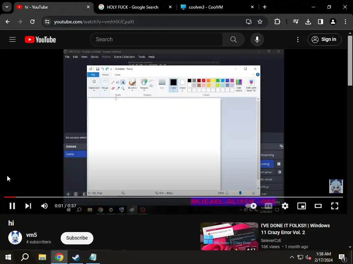Open the Windows notification center

342,257
